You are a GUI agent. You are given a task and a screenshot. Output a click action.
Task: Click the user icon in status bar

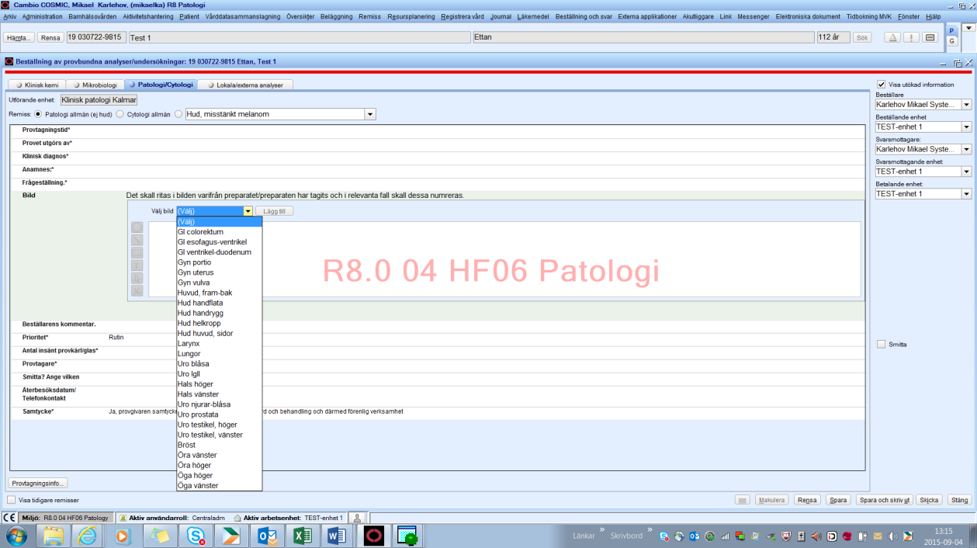(x=356, y=518)
